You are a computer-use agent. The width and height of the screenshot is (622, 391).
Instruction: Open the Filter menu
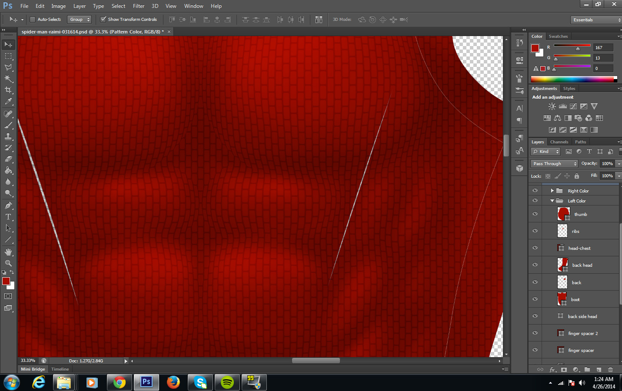tap(139, 6)
